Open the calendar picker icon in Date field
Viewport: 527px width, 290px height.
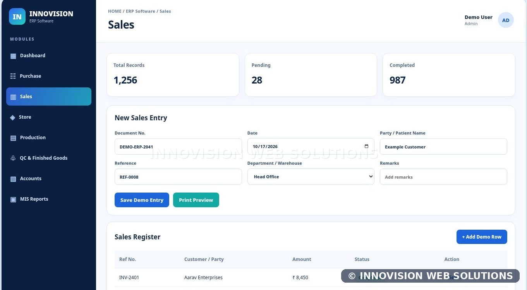click(366, 147)
